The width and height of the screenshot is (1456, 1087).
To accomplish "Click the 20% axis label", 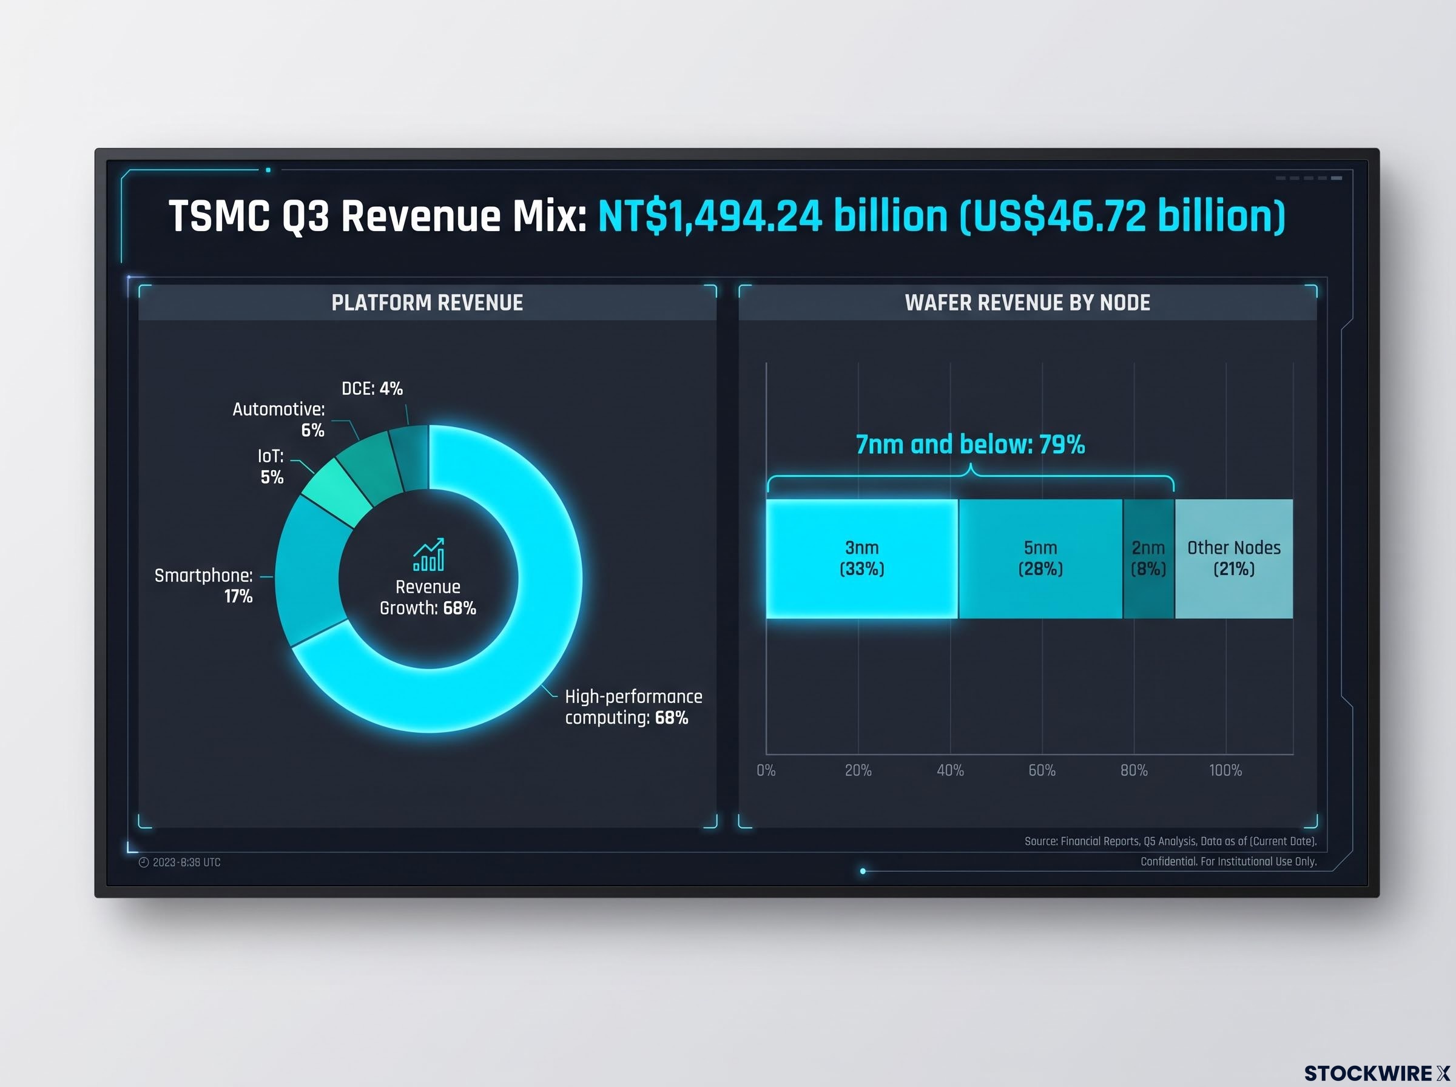I will pos(858,770).
